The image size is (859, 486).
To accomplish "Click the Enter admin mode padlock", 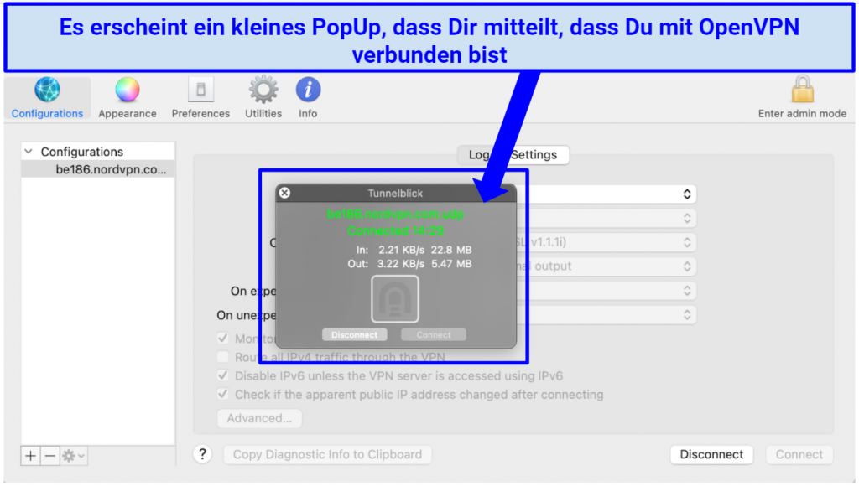I will 802,90.
